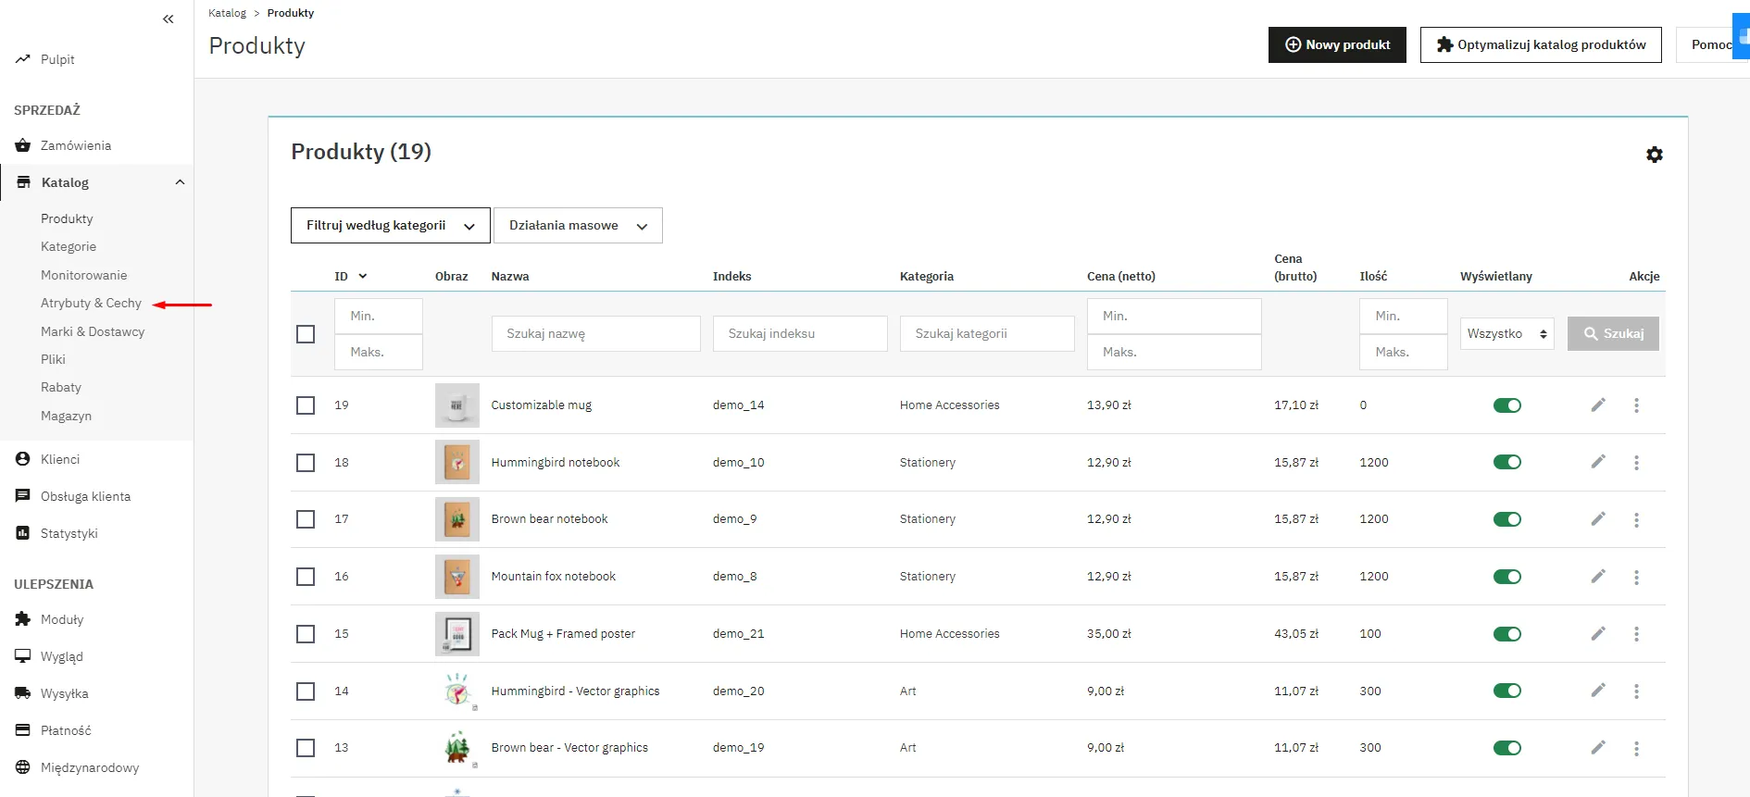Image resolution: width=1750 pixels, height=797 pixels.
Task: Turn off display for Hummingbird - Vector graphics
Action: 1506,691
